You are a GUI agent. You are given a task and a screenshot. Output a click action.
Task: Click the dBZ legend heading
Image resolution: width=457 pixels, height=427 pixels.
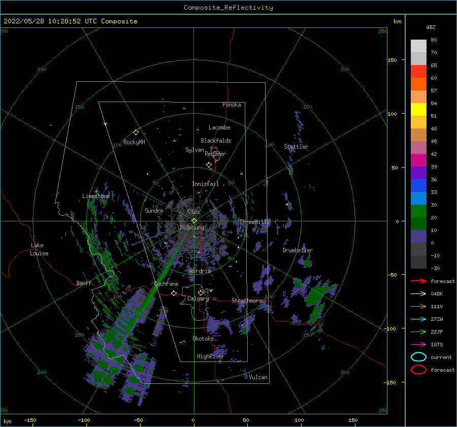[431, 27]
